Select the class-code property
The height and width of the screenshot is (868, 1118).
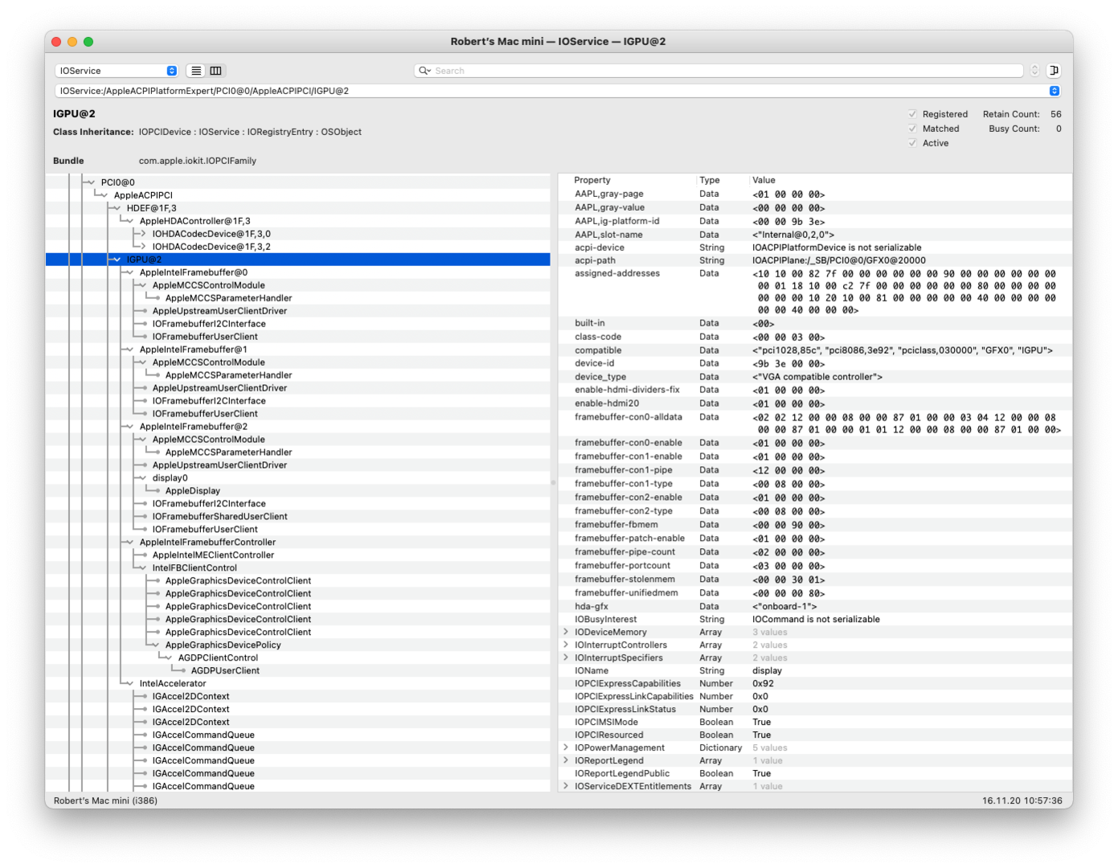click(x=815, y=337)
